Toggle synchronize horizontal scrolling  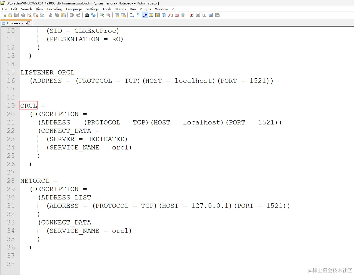[x=123, y=15]
